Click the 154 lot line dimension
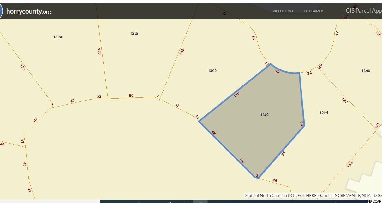The image size is (382, 203). (350, 164)
